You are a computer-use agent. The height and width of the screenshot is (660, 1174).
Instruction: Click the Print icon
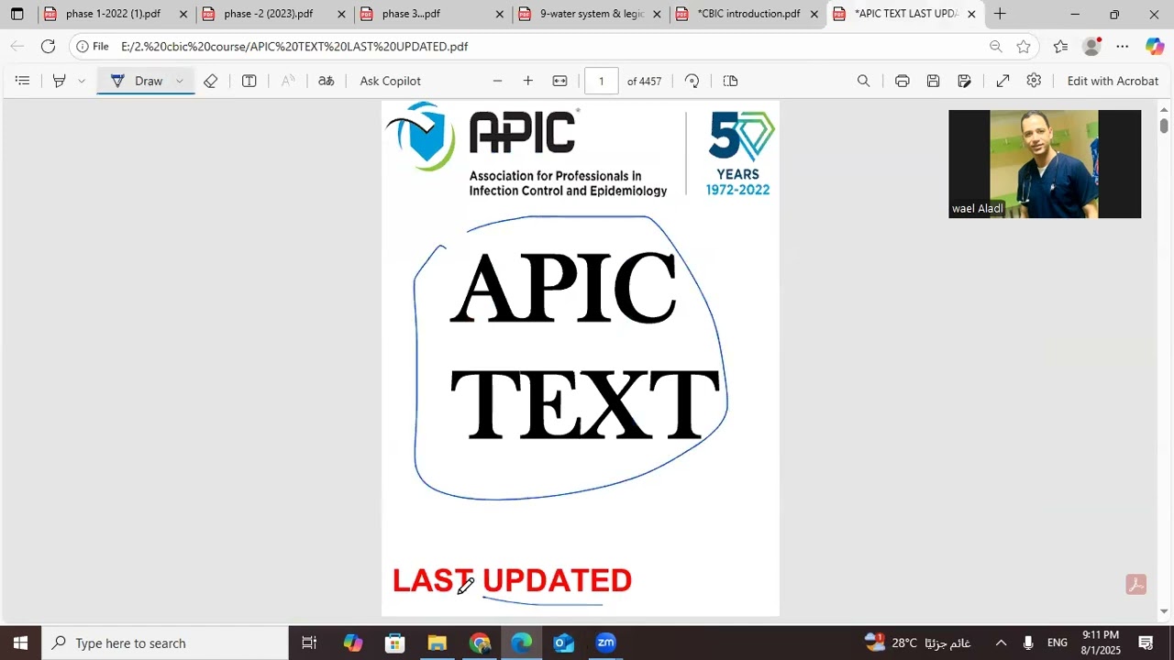pyautogui.click(x=902, y=81)
